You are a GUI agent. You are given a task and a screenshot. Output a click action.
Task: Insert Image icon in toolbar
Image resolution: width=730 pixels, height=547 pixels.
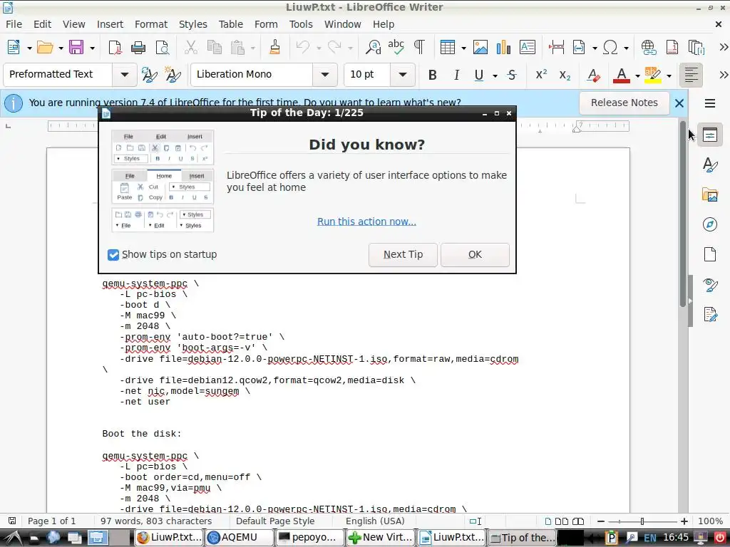coord(480,48)
